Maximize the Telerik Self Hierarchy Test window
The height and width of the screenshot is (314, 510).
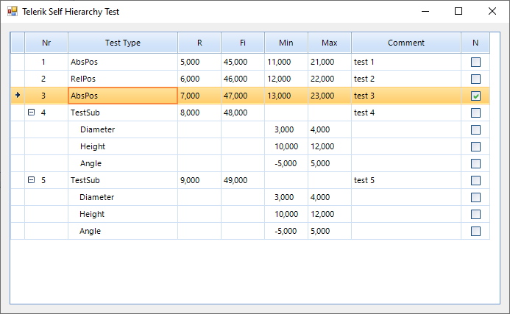[x=458, y=12]
